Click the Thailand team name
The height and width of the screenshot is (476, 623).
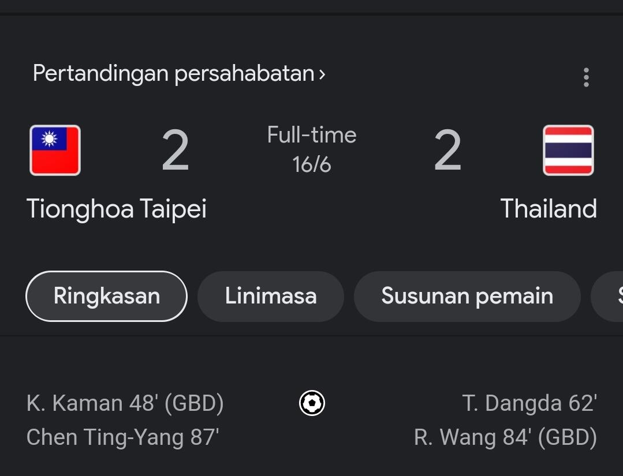point(549,209)
